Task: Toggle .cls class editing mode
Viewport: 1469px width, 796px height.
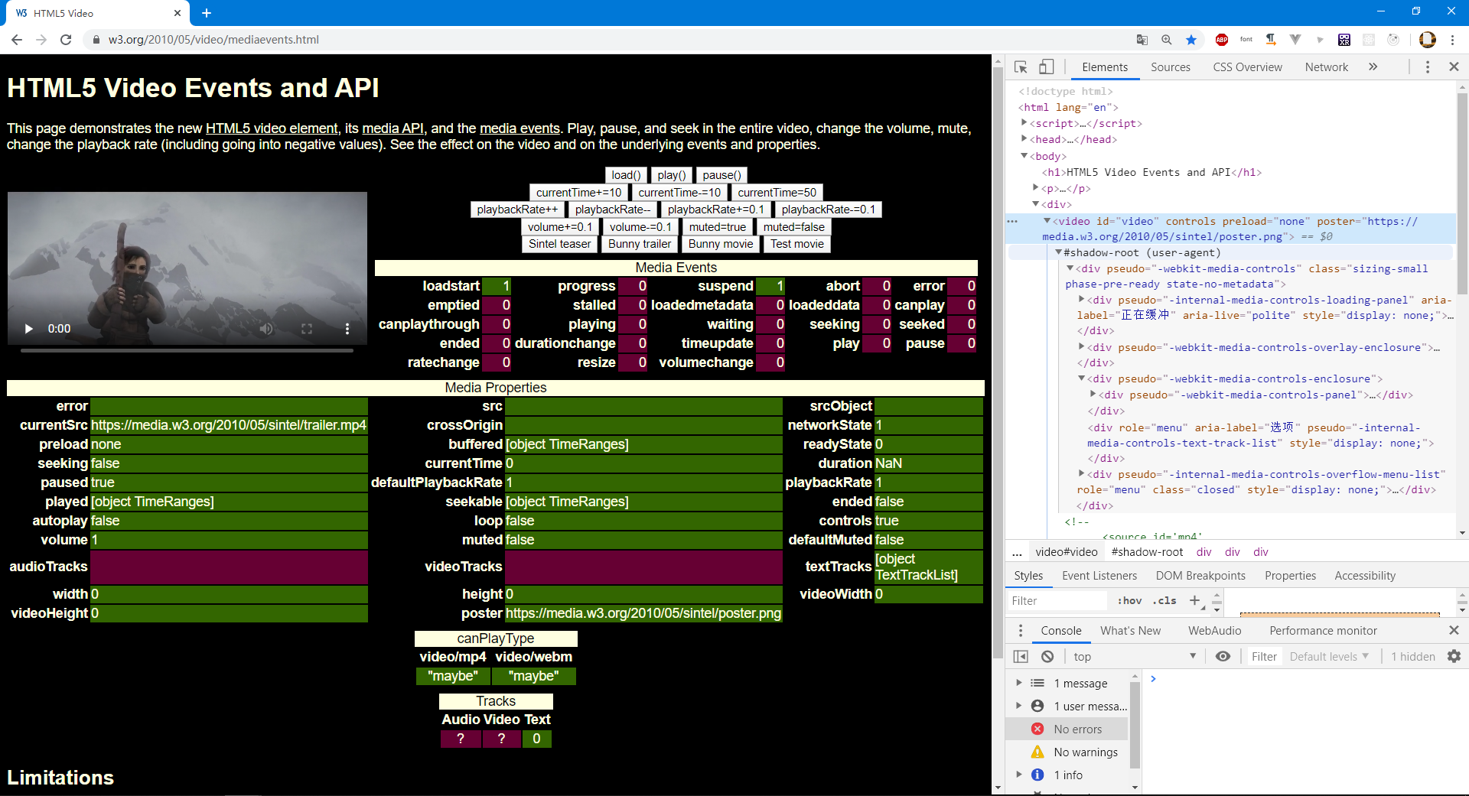Action: (x=1164, y=601)
